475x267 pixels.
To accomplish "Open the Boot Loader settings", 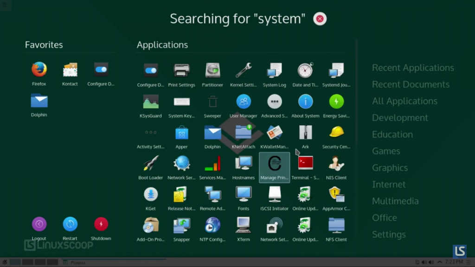I will coord(151,164).
